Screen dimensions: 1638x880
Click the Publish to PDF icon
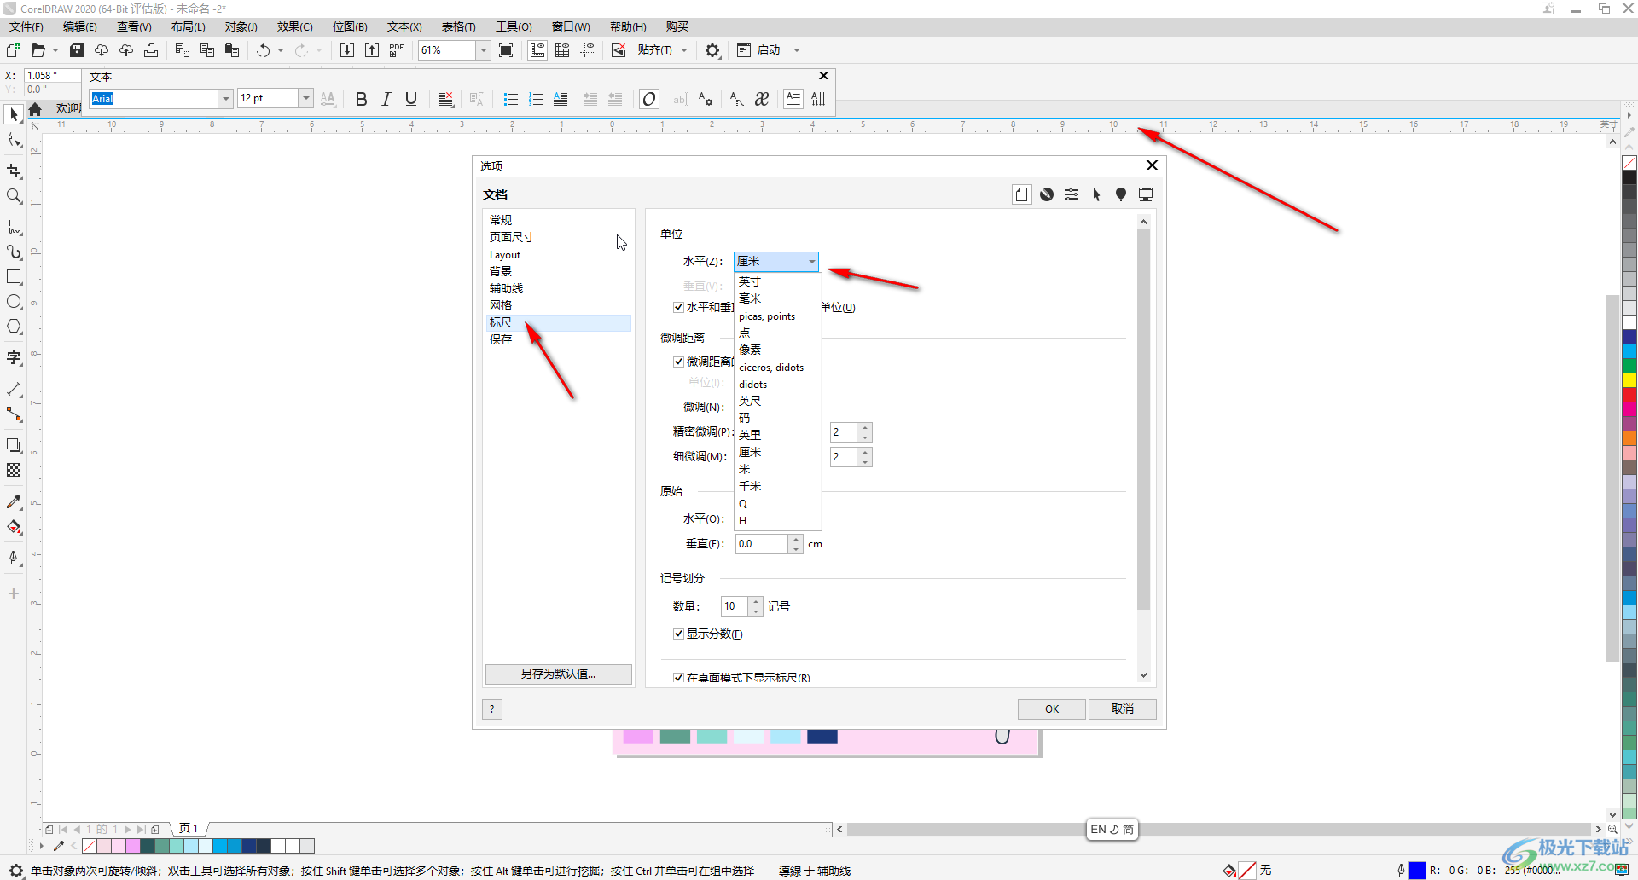[397, 50]
